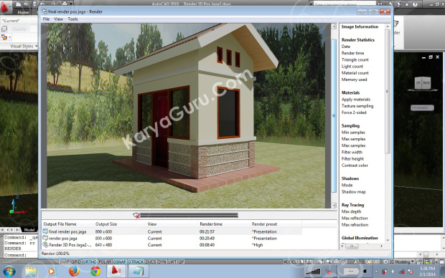The image size is (445, 278).
Task: Click the Save icon in AutoCAD quick access toolbar
Action: [34, 4]
